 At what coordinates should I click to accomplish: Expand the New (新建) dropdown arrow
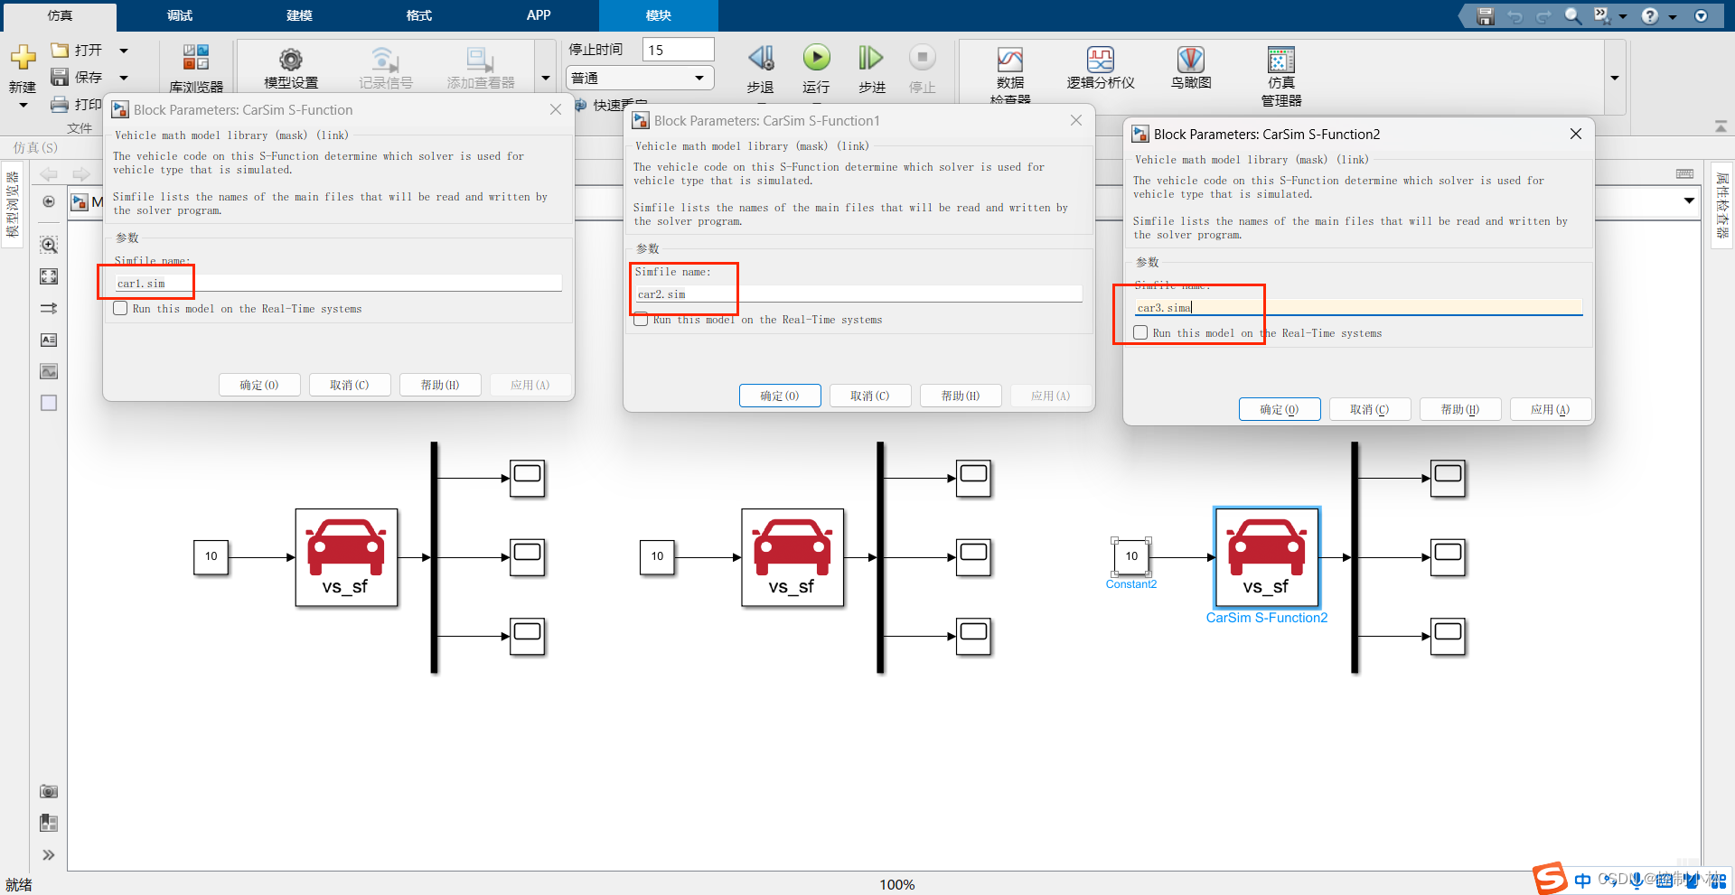click(23, 105)
